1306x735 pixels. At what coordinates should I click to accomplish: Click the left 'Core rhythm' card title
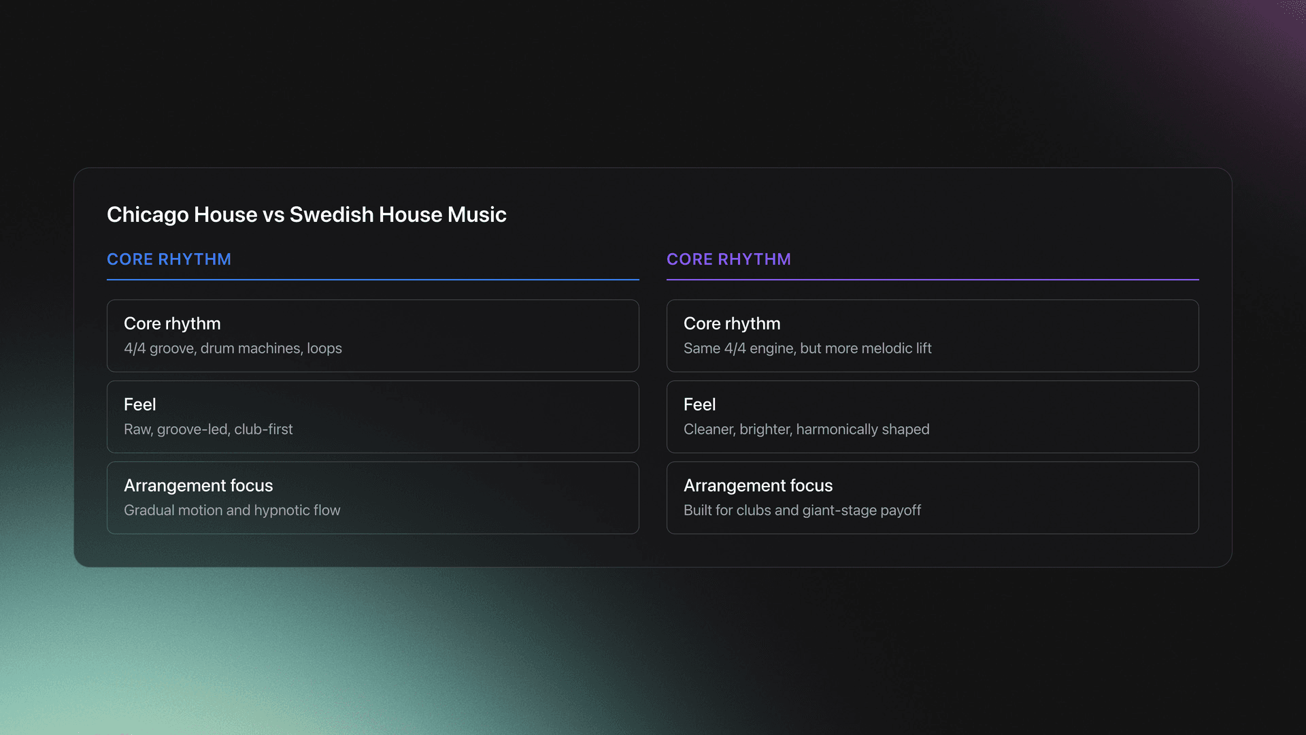(172, 324)
